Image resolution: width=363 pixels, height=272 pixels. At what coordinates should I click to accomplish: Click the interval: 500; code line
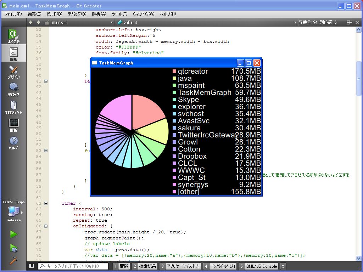[x=93, y=209]
